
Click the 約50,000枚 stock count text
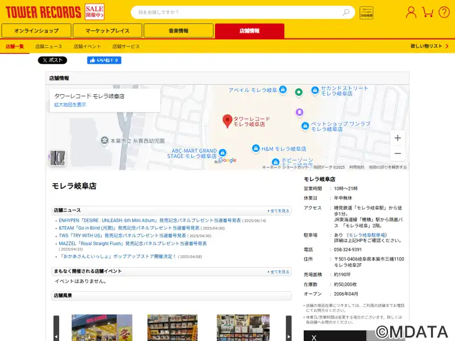[345, 285]
